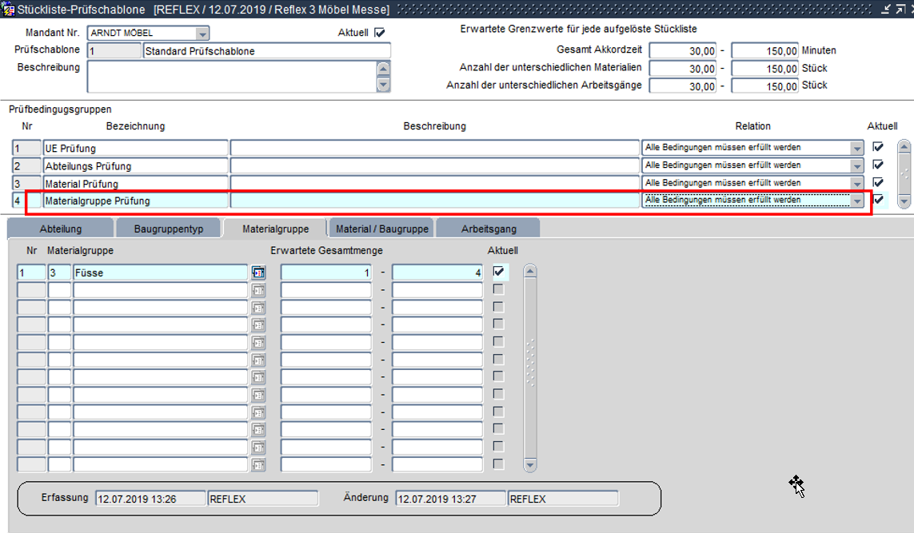This screenshot has height=533, width=914.
Task: Click the lookup icon in first empty row below Füsse
Action: coord(258,290)
